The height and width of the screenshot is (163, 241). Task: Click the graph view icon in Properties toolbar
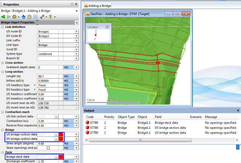[35, 17]
